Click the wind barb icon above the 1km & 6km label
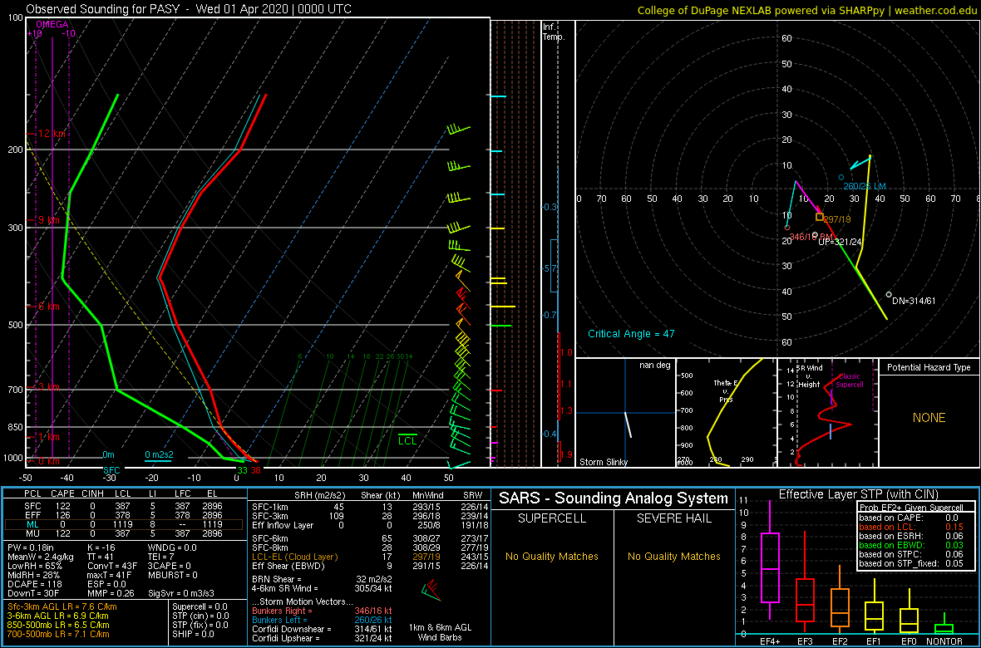981x648 pixels. pyautogui.click(x=431, y=592)
